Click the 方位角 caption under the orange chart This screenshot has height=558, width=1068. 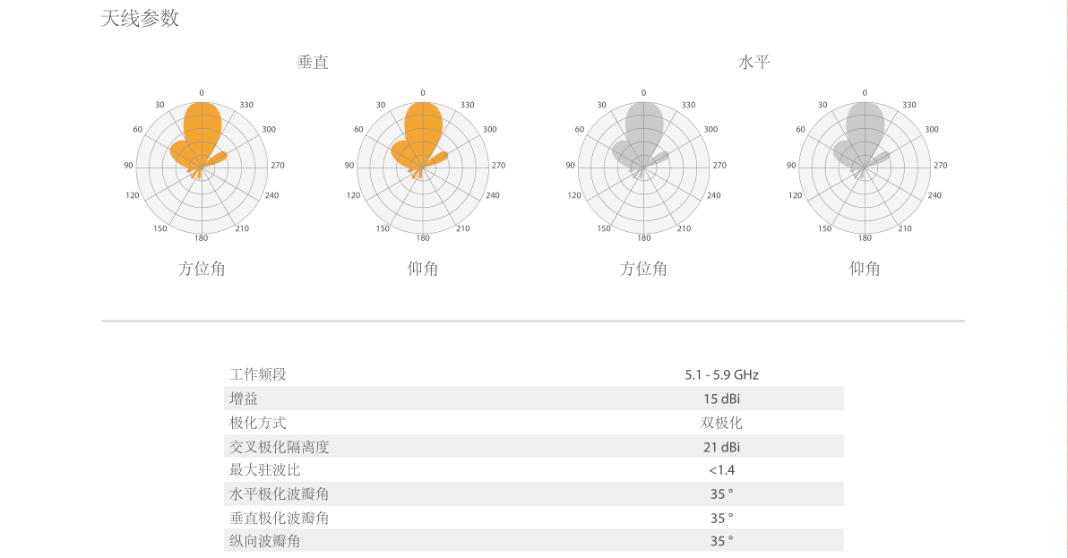pos(202,269)
